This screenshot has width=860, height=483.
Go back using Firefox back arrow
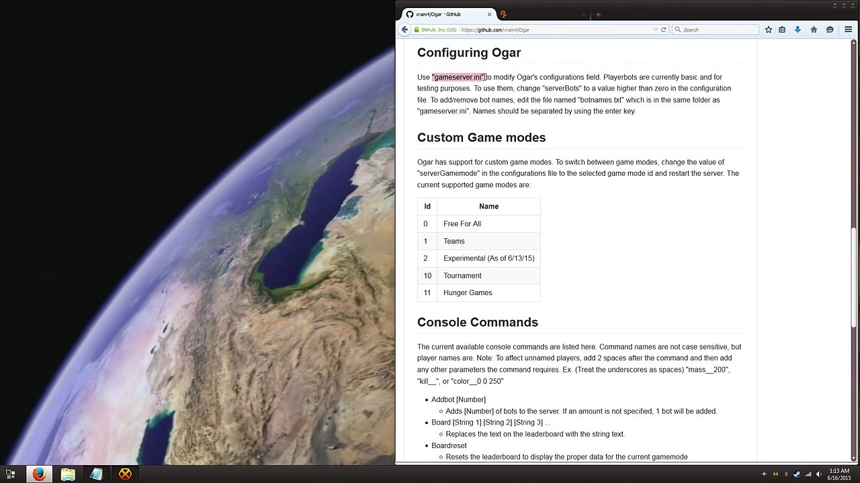tap(404, 30)
